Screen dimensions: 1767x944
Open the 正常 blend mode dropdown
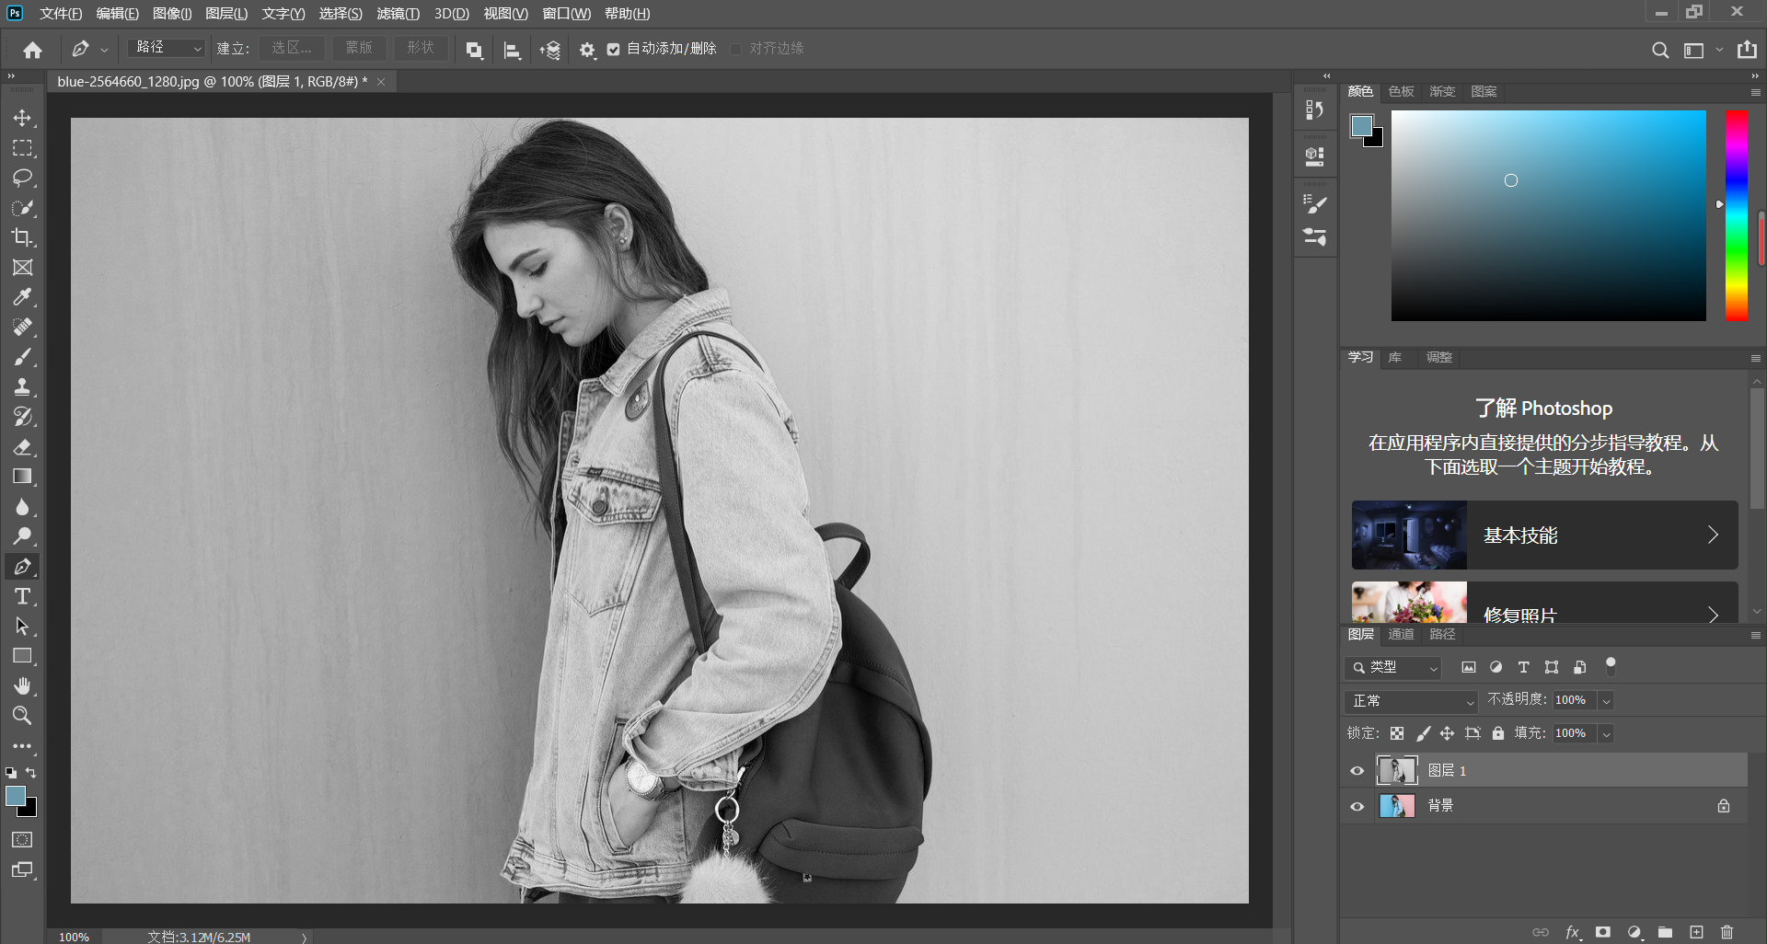point(1410,701)
